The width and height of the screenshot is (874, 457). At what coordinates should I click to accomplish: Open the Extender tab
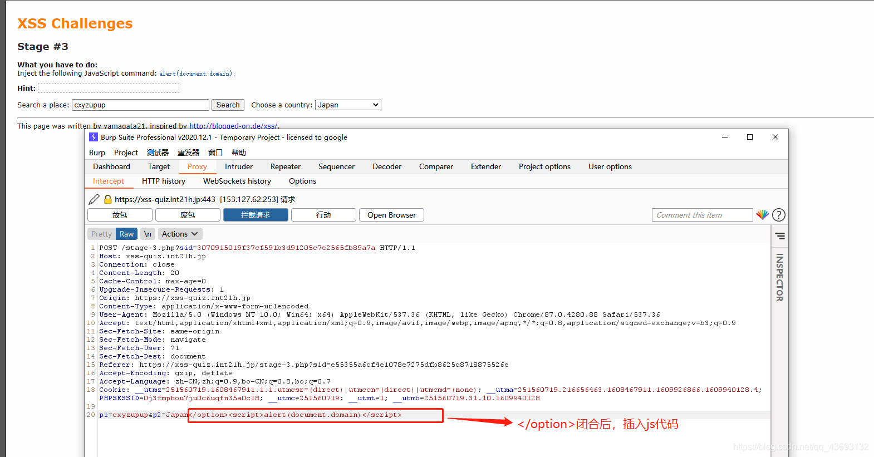click(486, 166)
